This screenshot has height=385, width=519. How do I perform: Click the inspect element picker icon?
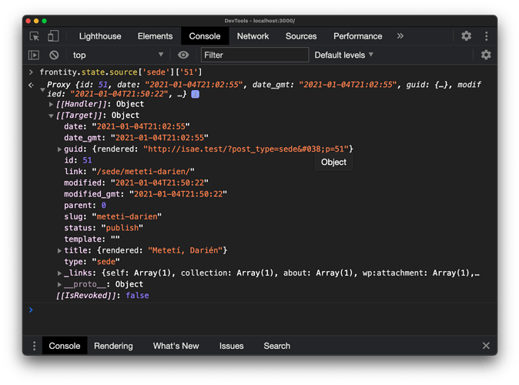(x=35, y=36)
